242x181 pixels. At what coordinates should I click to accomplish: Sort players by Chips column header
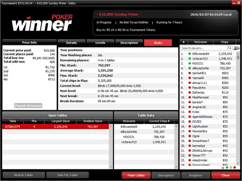coord(224,42)
